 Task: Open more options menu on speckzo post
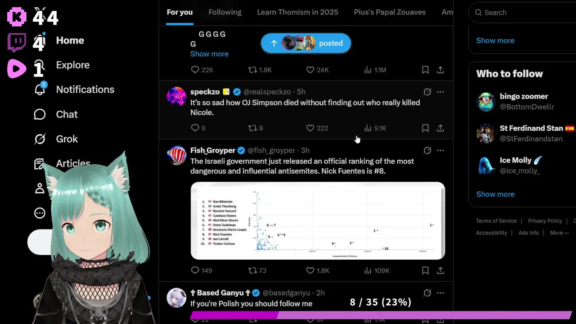441,92
